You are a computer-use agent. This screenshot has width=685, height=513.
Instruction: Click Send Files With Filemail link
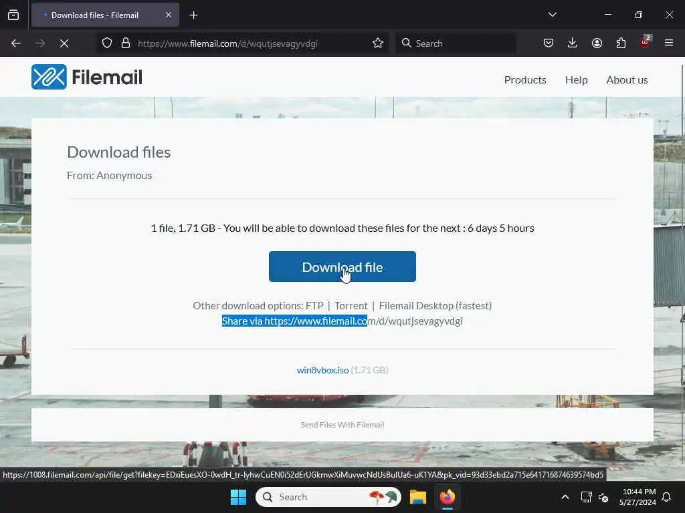point(342,425)
